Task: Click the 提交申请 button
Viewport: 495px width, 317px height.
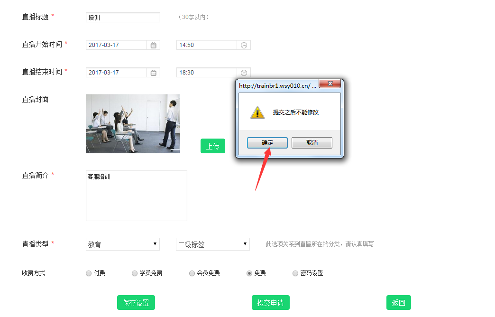Action: [271, 303]
